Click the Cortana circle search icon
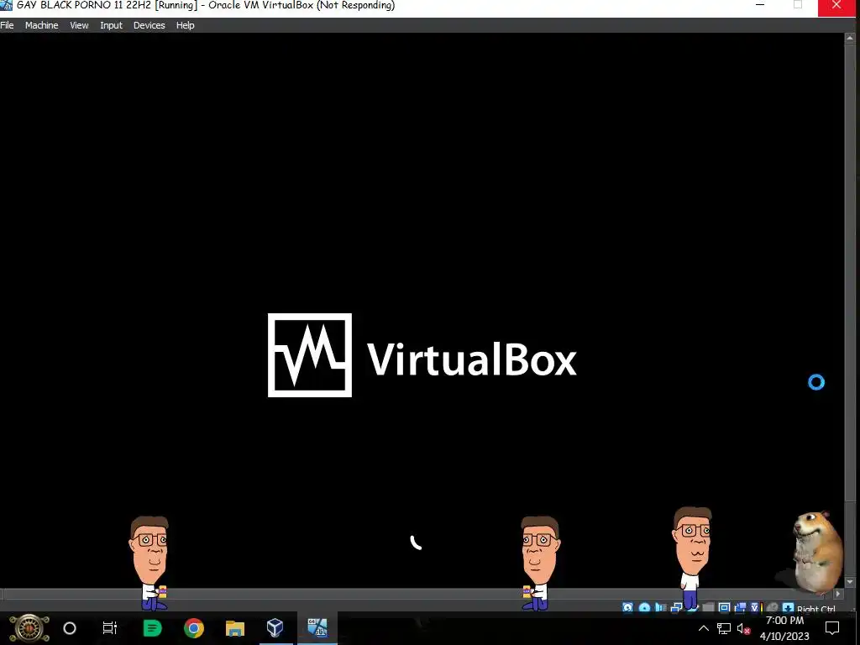This screenshot has height=645, width=860. pos(70,628)
